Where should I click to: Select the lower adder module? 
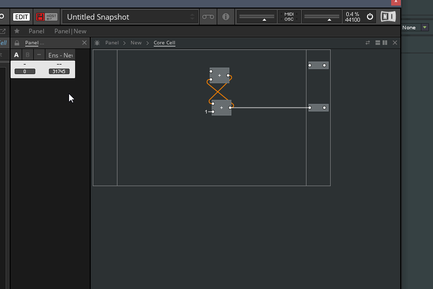point(221,108)
